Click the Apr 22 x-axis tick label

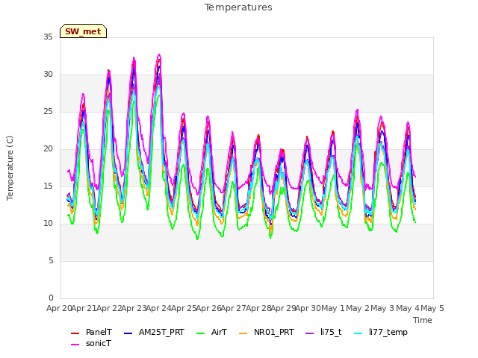point(109,308)
